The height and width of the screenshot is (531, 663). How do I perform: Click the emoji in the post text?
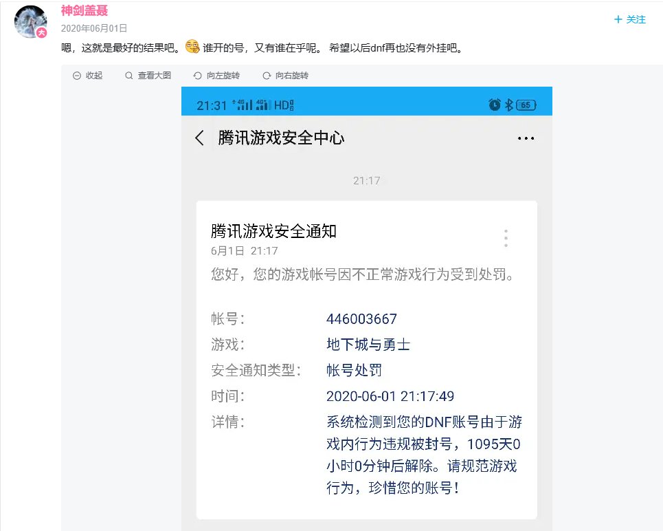tap(192, 46)
